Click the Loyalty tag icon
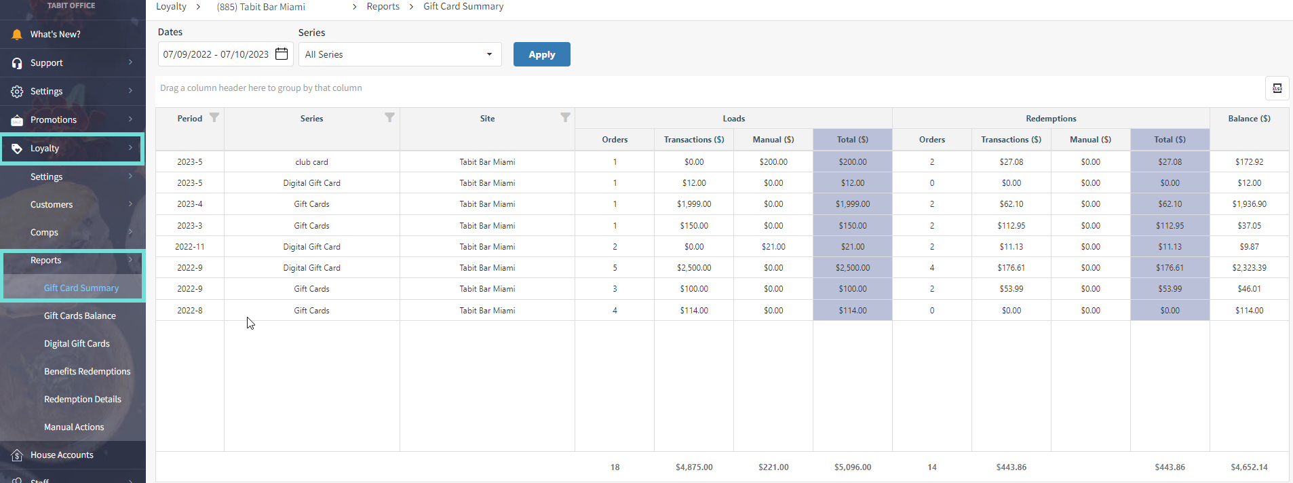 (17, 149)
